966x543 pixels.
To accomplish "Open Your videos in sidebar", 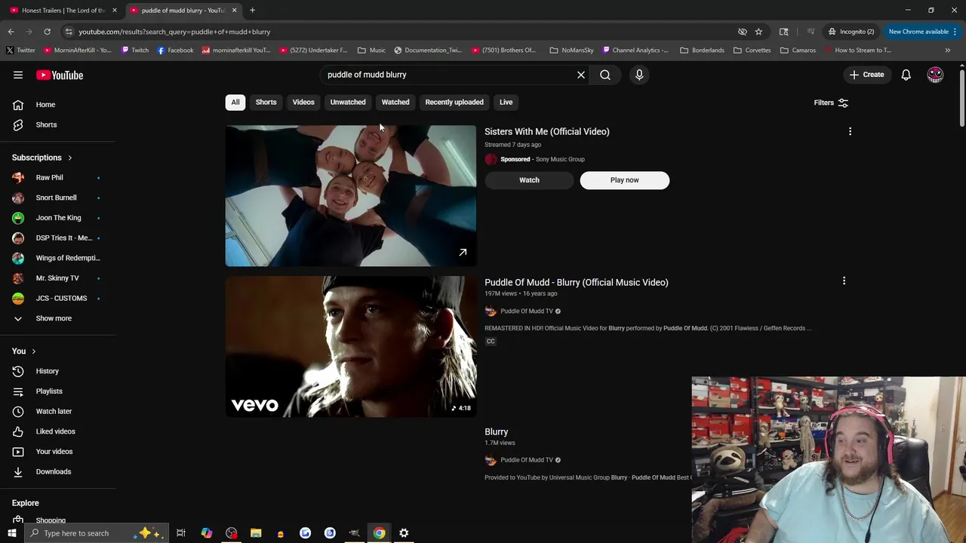I will pos(54,452).
